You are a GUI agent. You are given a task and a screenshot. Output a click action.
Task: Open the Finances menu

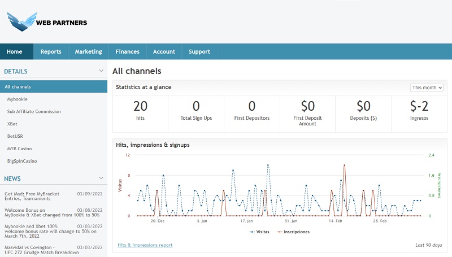(128, 51)
